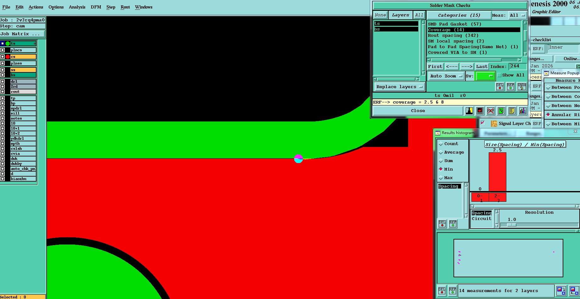Open the File menu
This screenshot has height=299, width=580.
(x=6, y=7)
